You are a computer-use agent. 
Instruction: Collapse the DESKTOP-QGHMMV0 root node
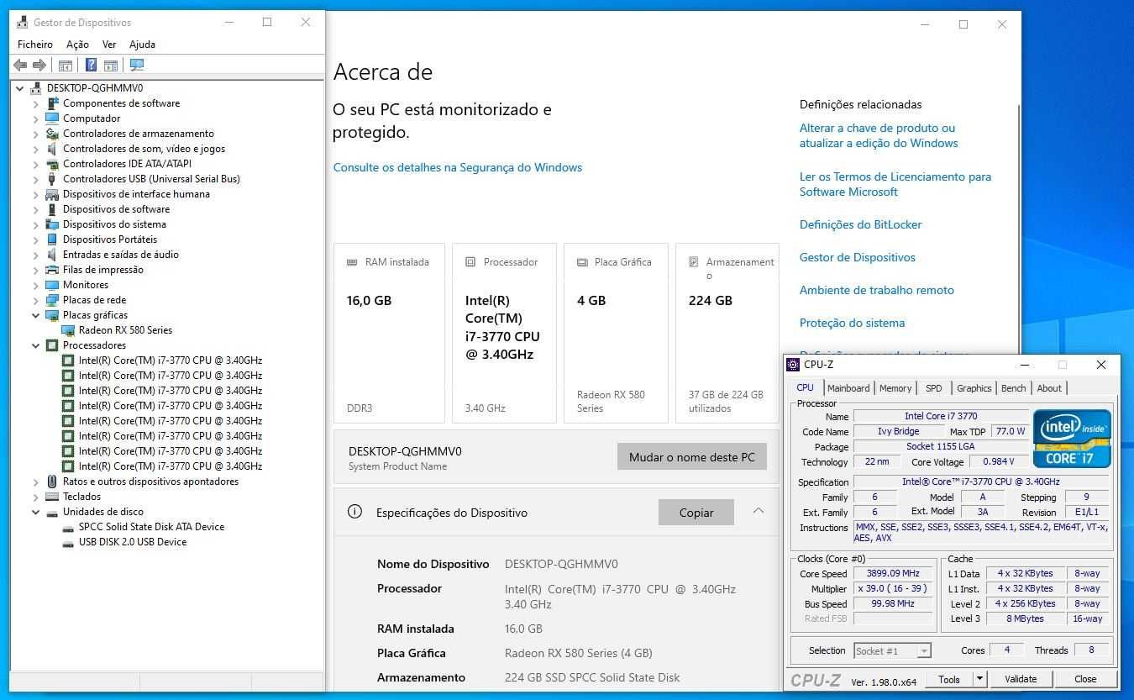[x=20, y=88]
